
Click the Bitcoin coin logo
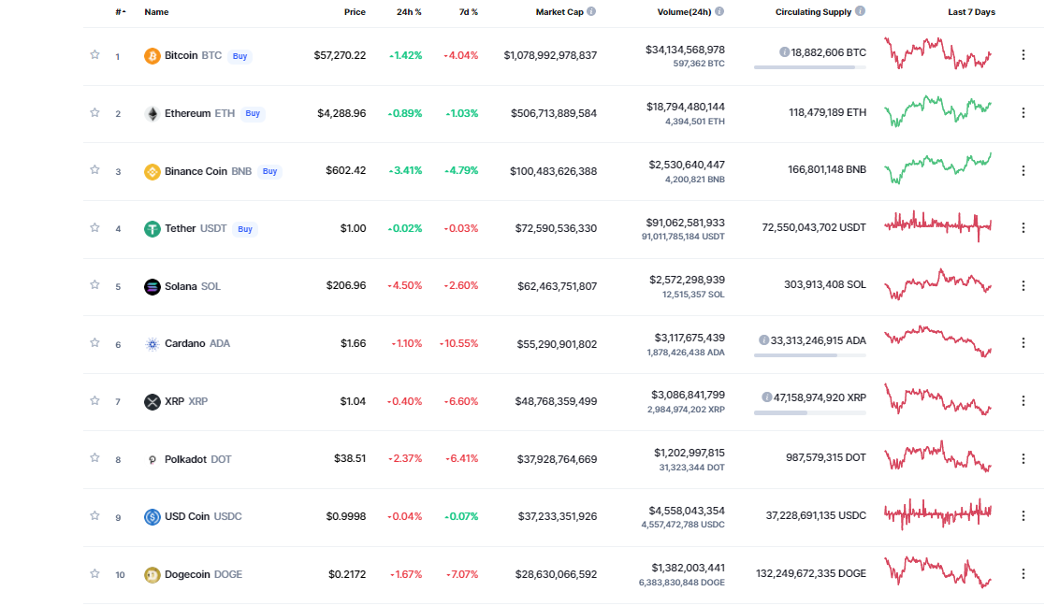coord(152,56)
